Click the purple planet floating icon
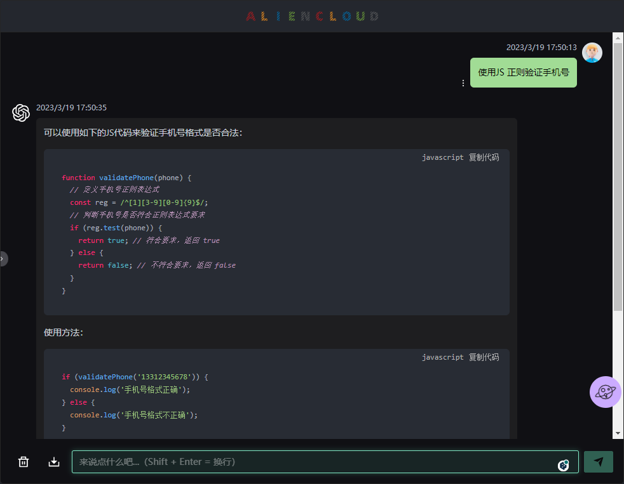Image resolution: width=624 pixels, height=484 pixels. click(x=605, y=392)
